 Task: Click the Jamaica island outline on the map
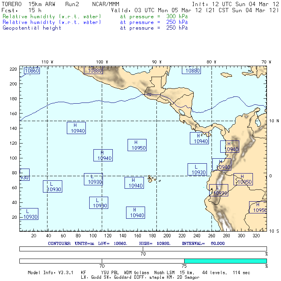pos(226,75)
